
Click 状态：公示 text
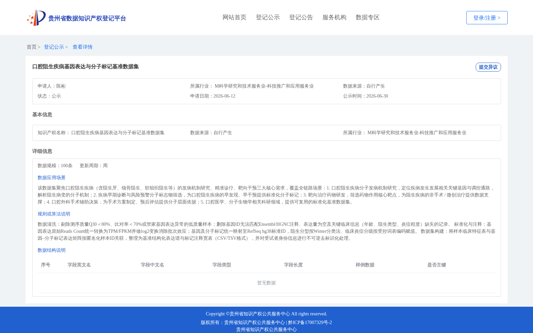tap(49, 96)
